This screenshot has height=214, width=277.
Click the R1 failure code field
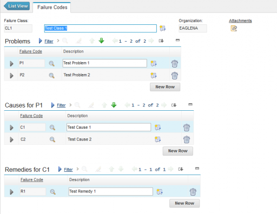point(33,191)
